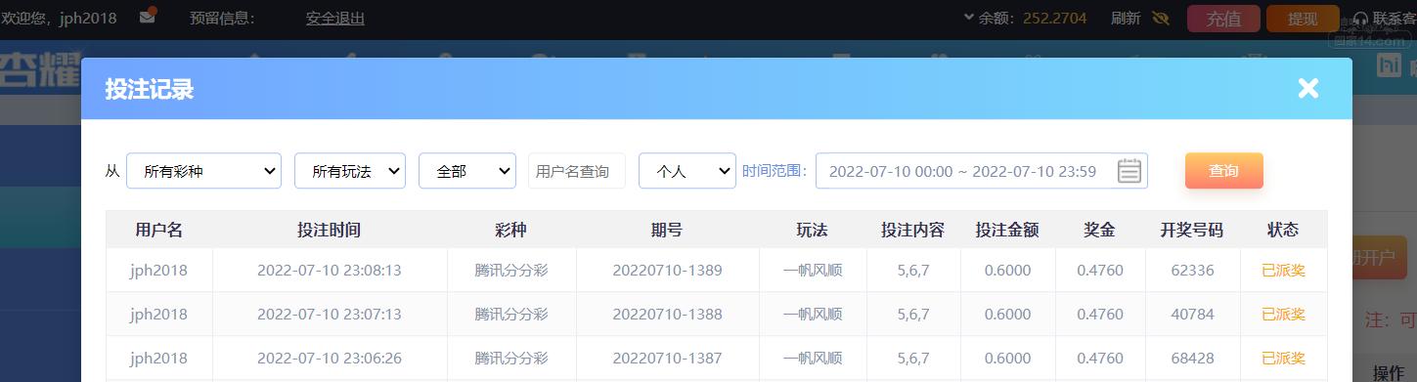The image size is (1417, 382).
Task: Open the 所有彩种 lottery type dropdown
Action: tap(203, 170)
